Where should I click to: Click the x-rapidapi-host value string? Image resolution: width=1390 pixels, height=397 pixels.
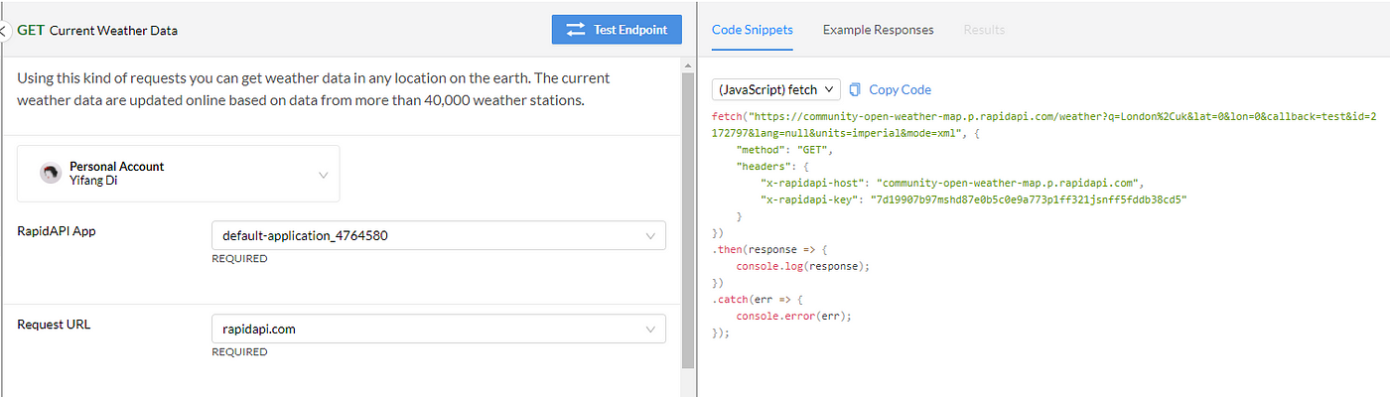[1011, 183]
